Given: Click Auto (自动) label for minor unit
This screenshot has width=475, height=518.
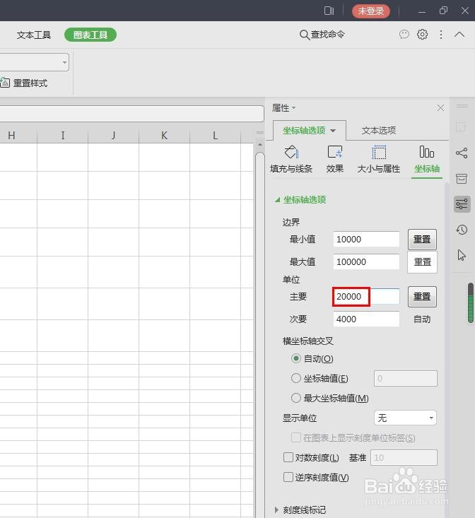Looking at the screenshot, I should coord(422,319).
